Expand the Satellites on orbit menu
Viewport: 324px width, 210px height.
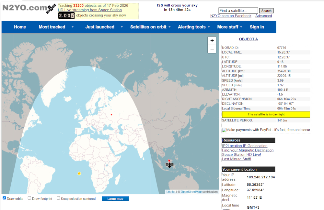(x=150, y=27)
